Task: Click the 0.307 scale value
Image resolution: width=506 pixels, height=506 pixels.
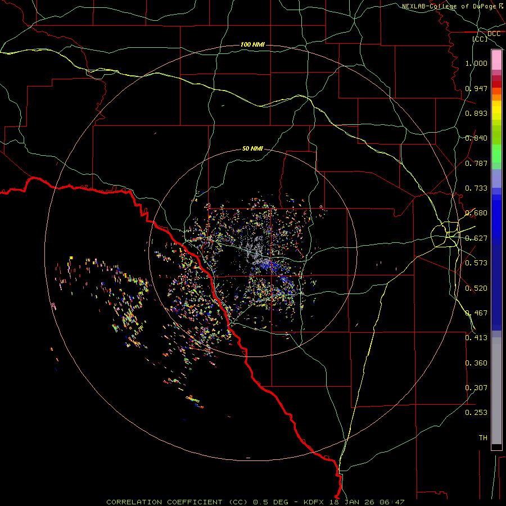Action: click(x=476, y=388)
